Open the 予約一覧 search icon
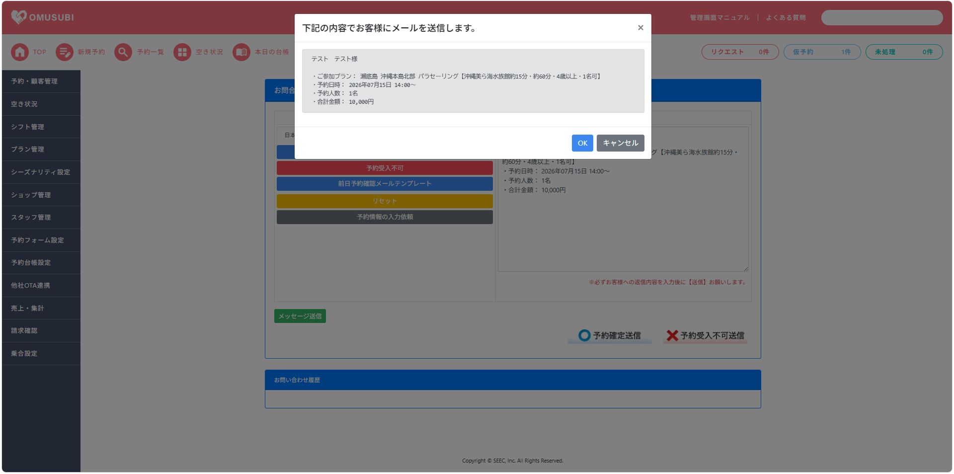Viewport: 954px width, 474px height. (x=123, y=52)
